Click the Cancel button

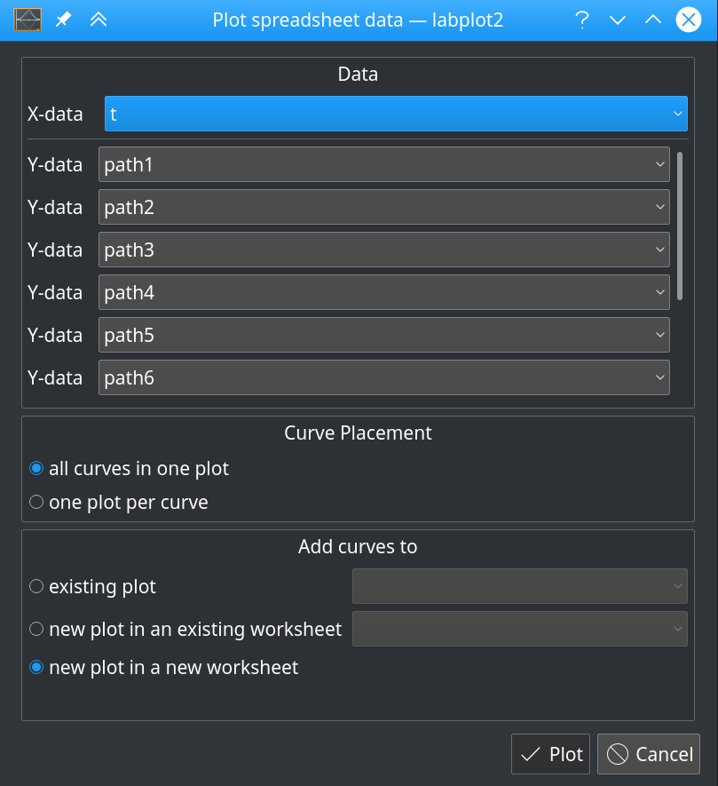pyautogui.click(x=648, y=753)
